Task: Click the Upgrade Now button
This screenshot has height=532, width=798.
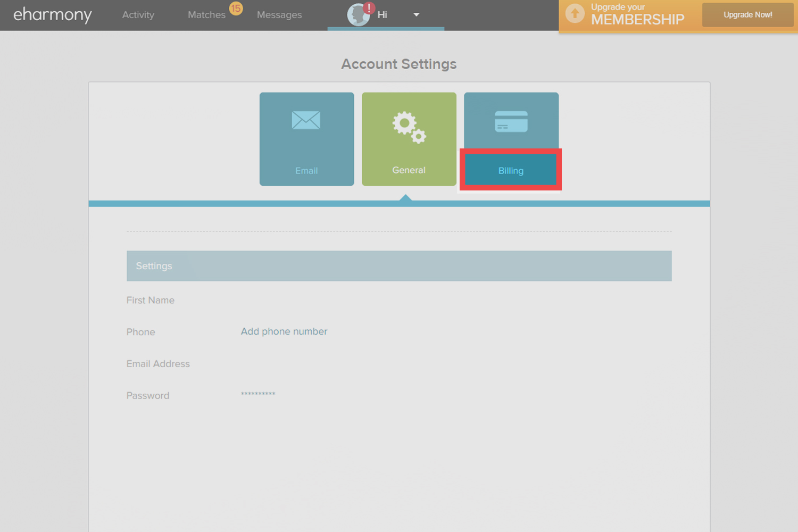Action: pyautogui.click(x=747, y=14)
